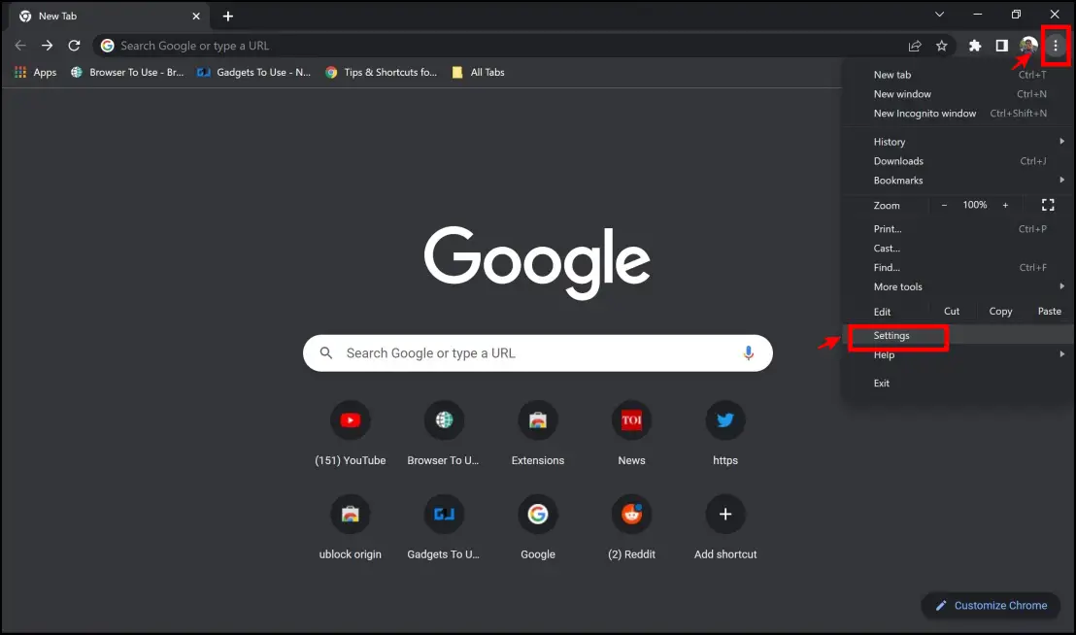Image resolution: width=1076 pixels, height=635 pixels.
Task: Open the YouTube shortcut tile
Action: (350, 433)
